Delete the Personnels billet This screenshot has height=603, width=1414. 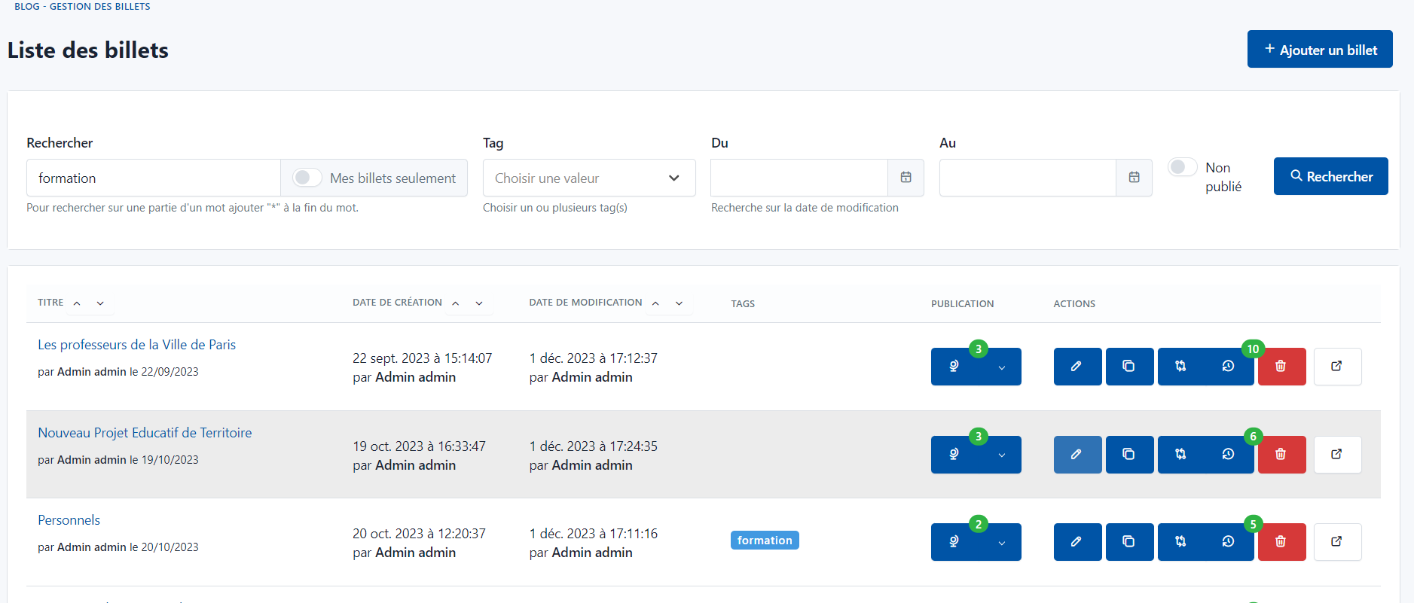[x=1281, y=542]
